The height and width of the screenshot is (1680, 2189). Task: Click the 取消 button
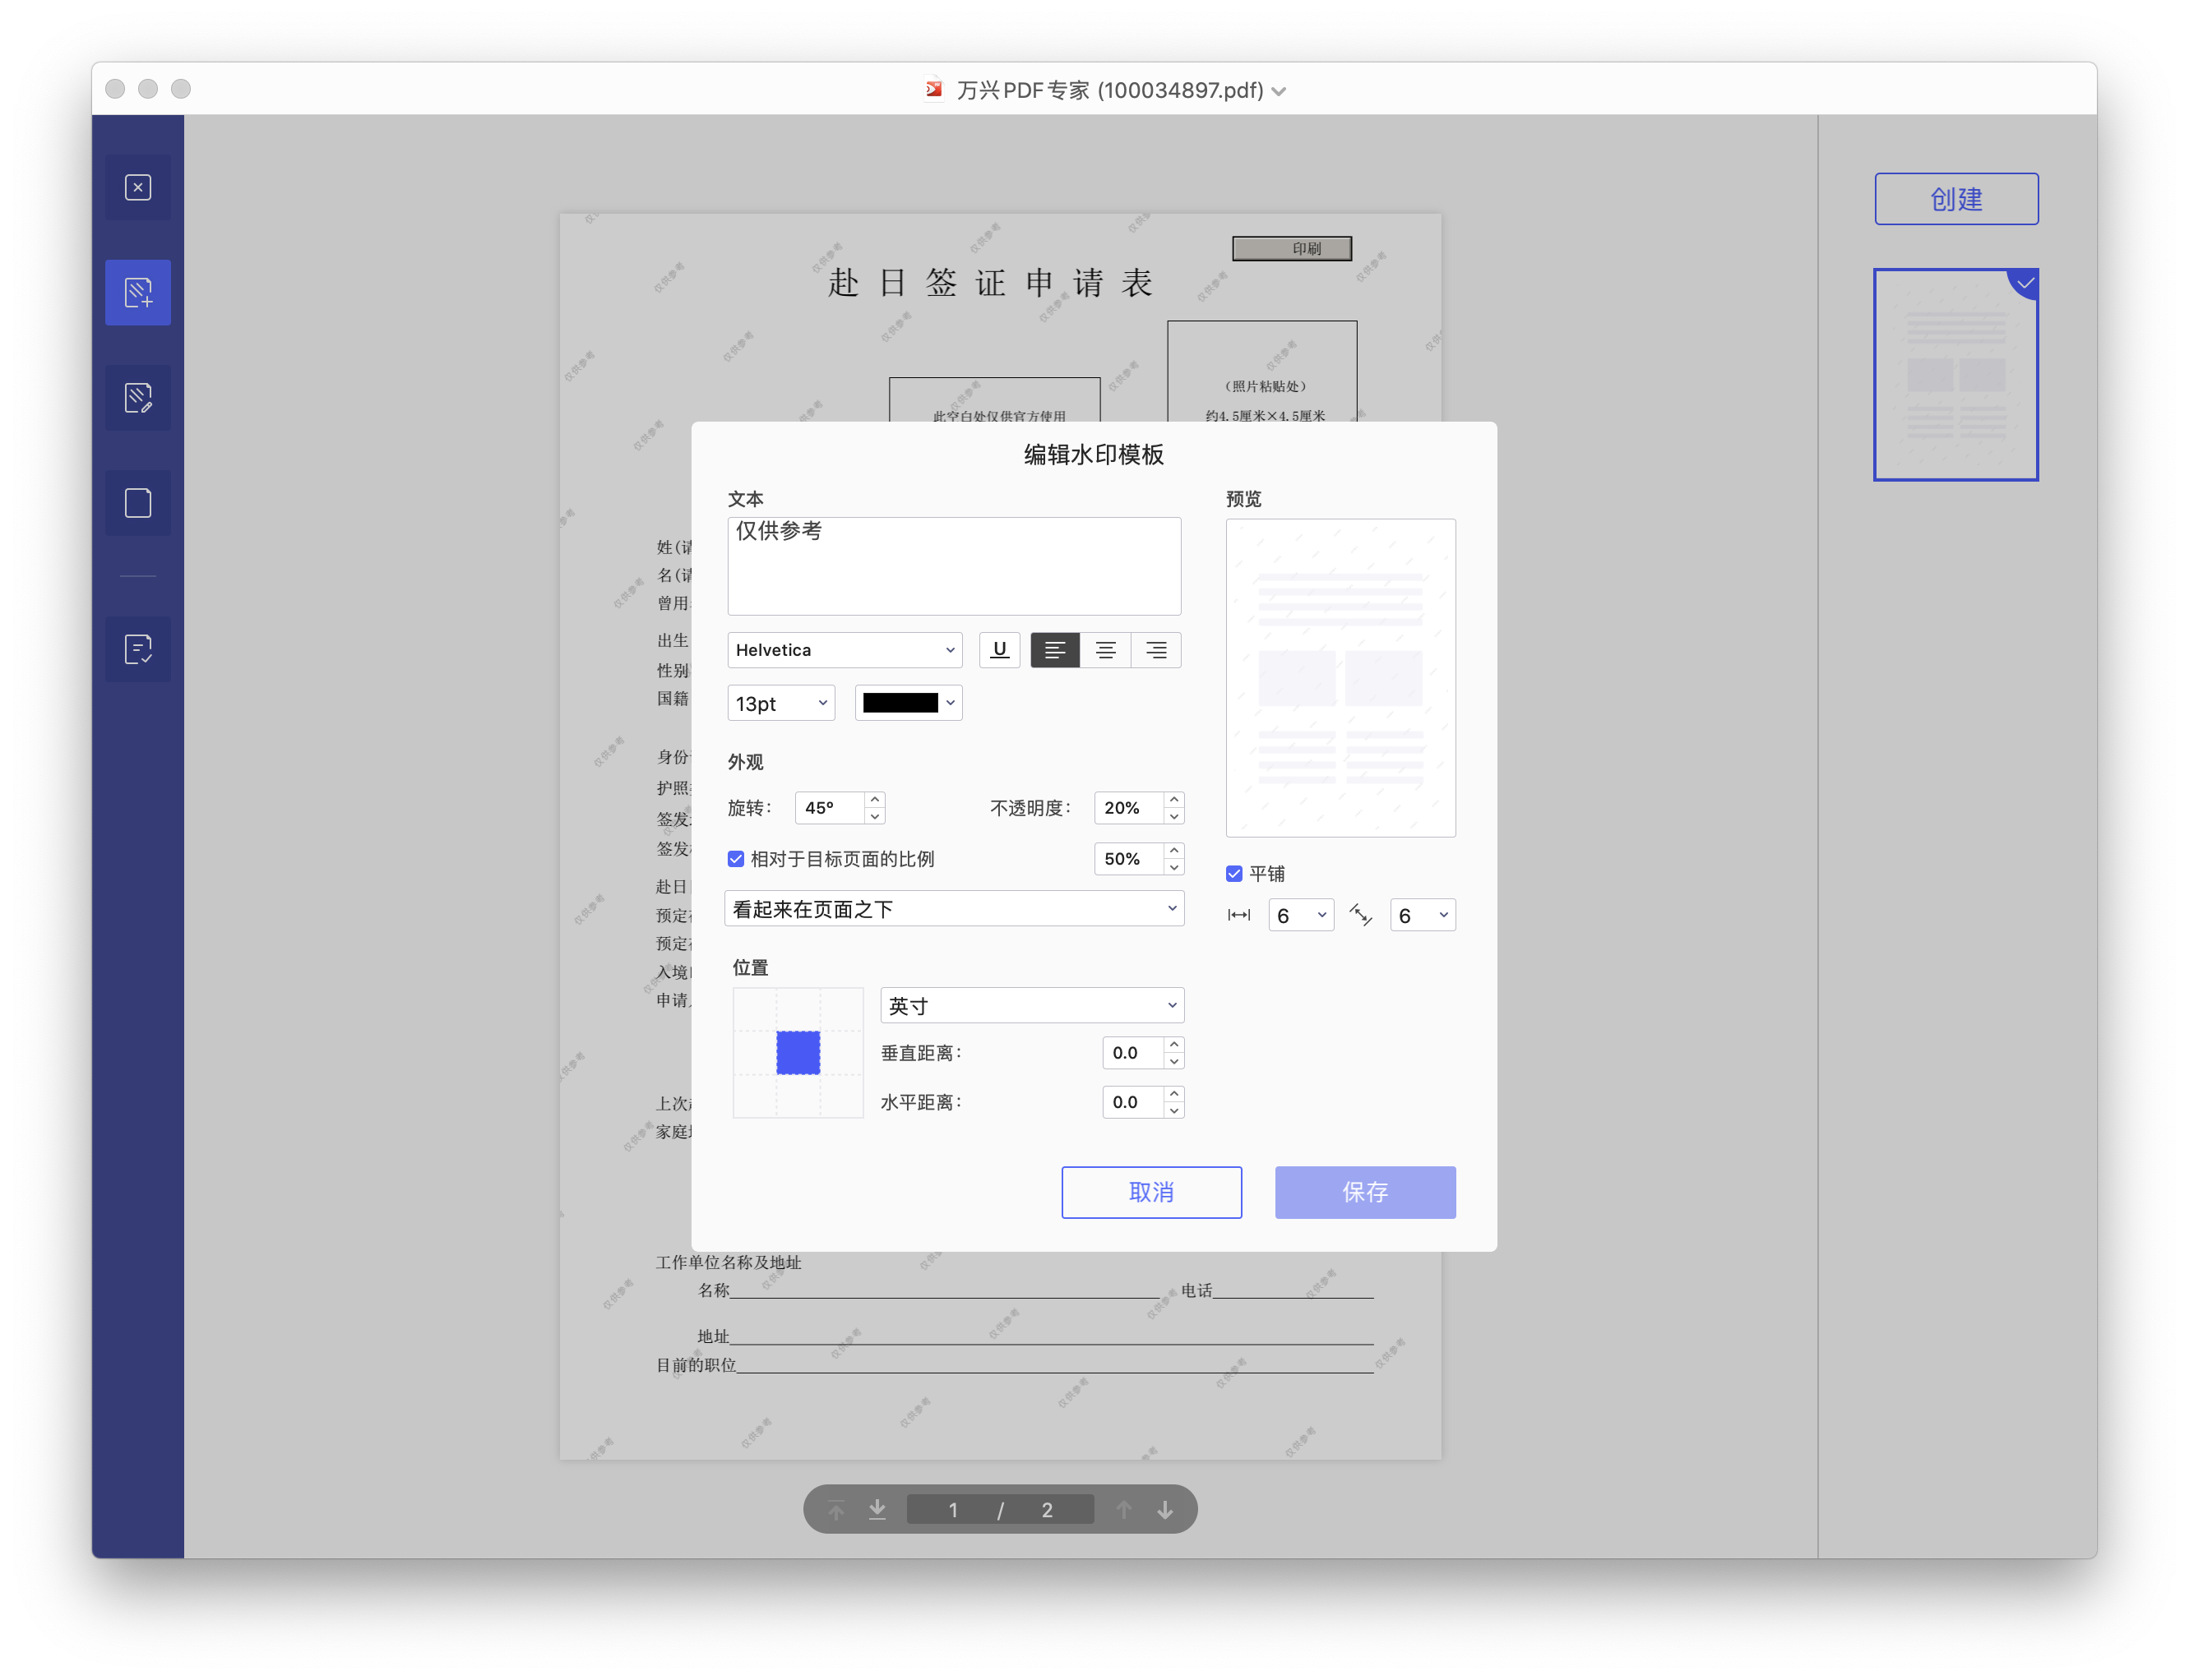point(1151,1192)
